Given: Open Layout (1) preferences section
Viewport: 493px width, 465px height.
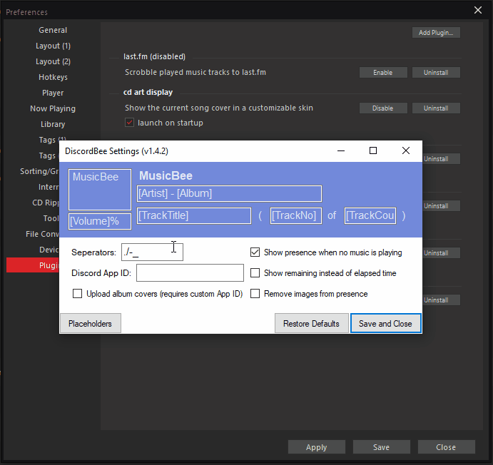Looking at the screenshot, I should tap(53, 46).
